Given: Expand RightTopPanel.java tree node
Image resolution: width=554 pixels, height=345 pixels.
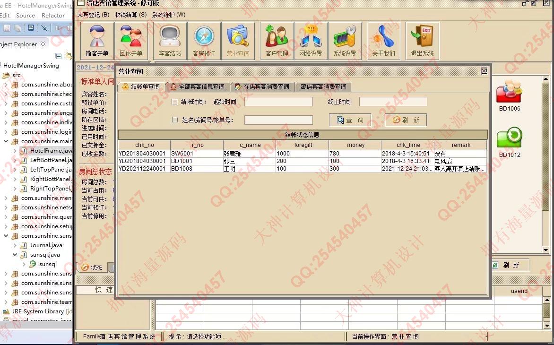Looking at the screenshot, I should 15,189.
